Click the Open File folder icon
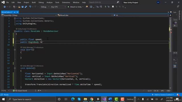This screenshot has width=182, height=102. 19,7
